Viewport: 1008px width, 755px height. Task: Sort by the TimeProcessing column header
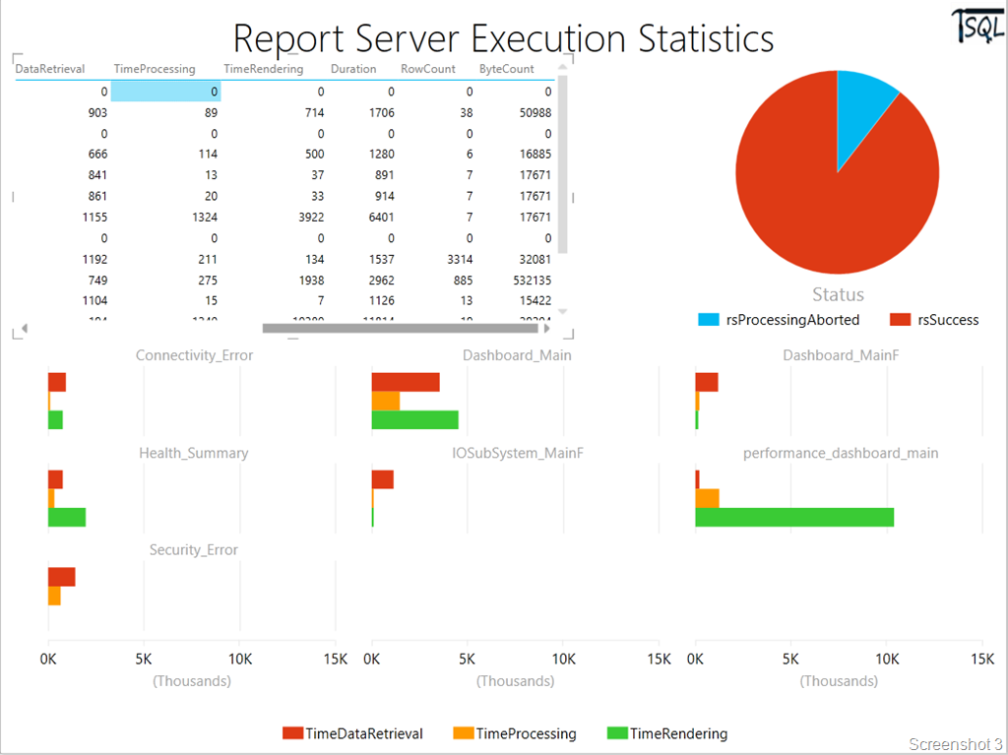tap(155, 69)
